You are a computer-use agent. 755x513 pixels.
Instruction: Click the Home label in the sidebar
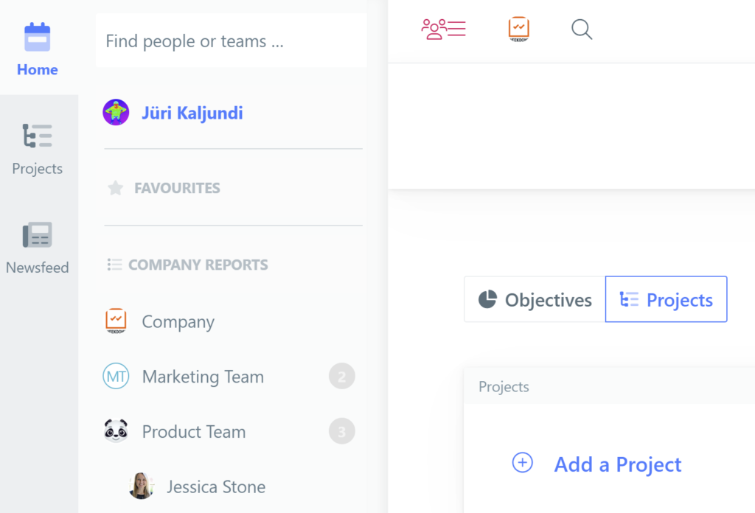[x=38, y=69]
